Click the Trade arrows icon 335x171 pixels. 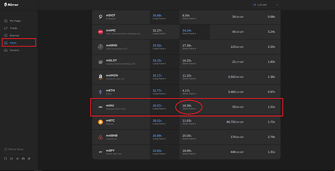tap(6, 28)
